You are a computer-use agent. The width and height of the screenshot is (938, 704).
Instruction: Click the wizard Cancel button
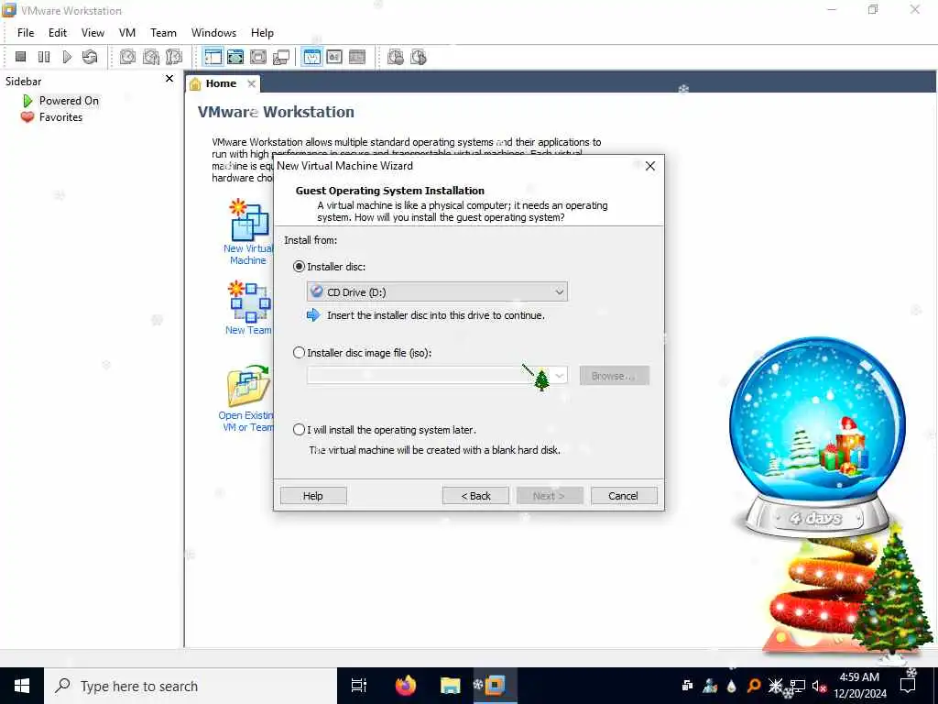tap(623, 496)
